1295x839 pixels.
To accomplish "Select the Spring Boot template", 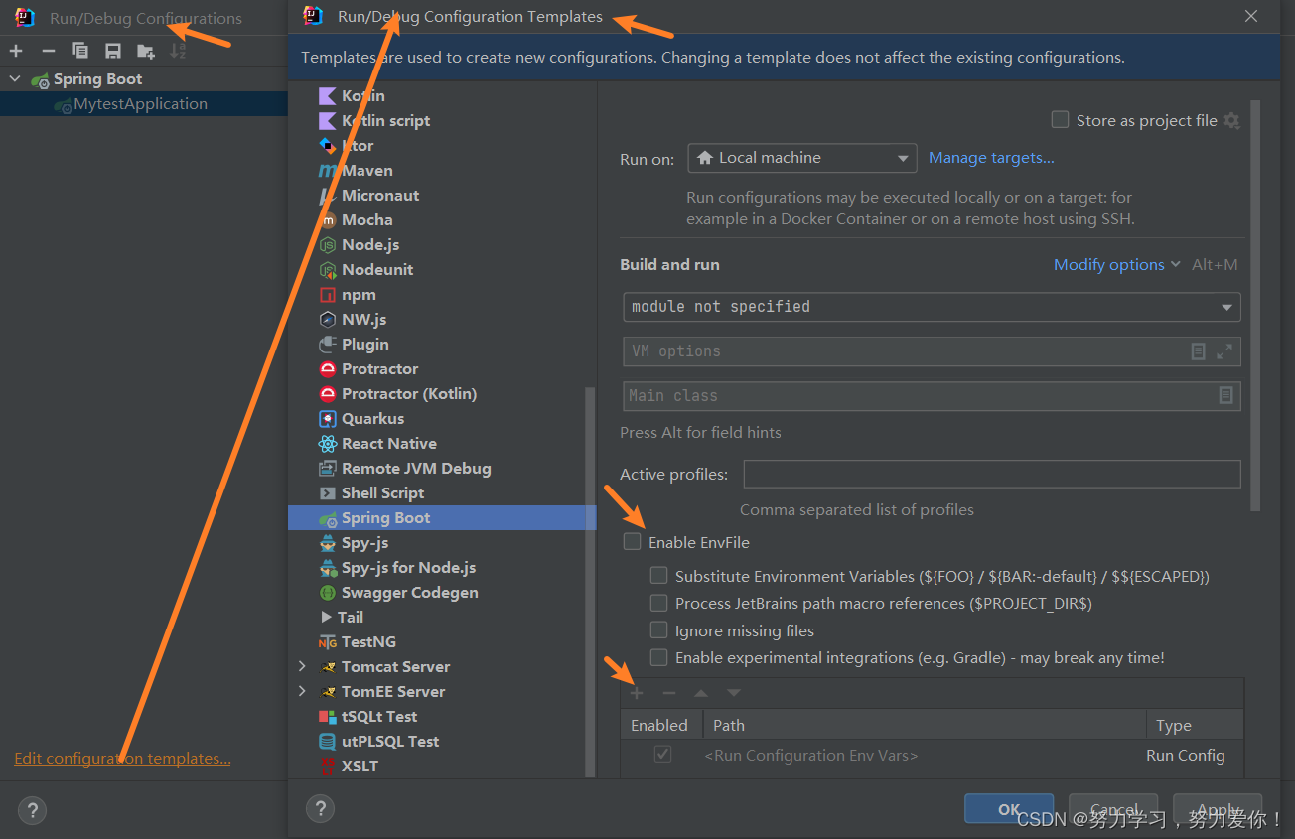I will (442, 518).
